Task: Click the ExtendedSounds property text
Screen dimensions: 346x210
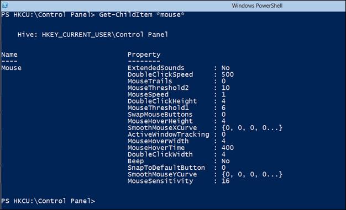Action: pos(156,68)
